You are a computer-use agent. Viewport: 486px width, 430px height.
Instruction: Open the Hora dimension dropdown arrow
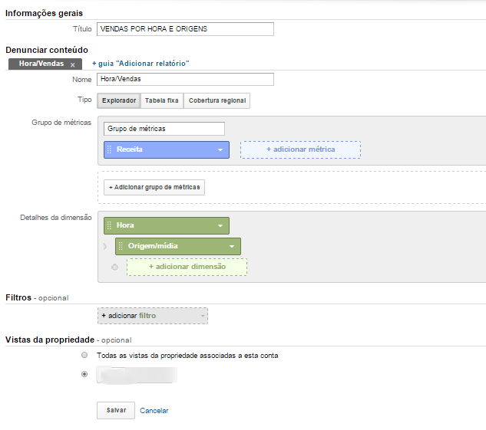tap(220, 225)
